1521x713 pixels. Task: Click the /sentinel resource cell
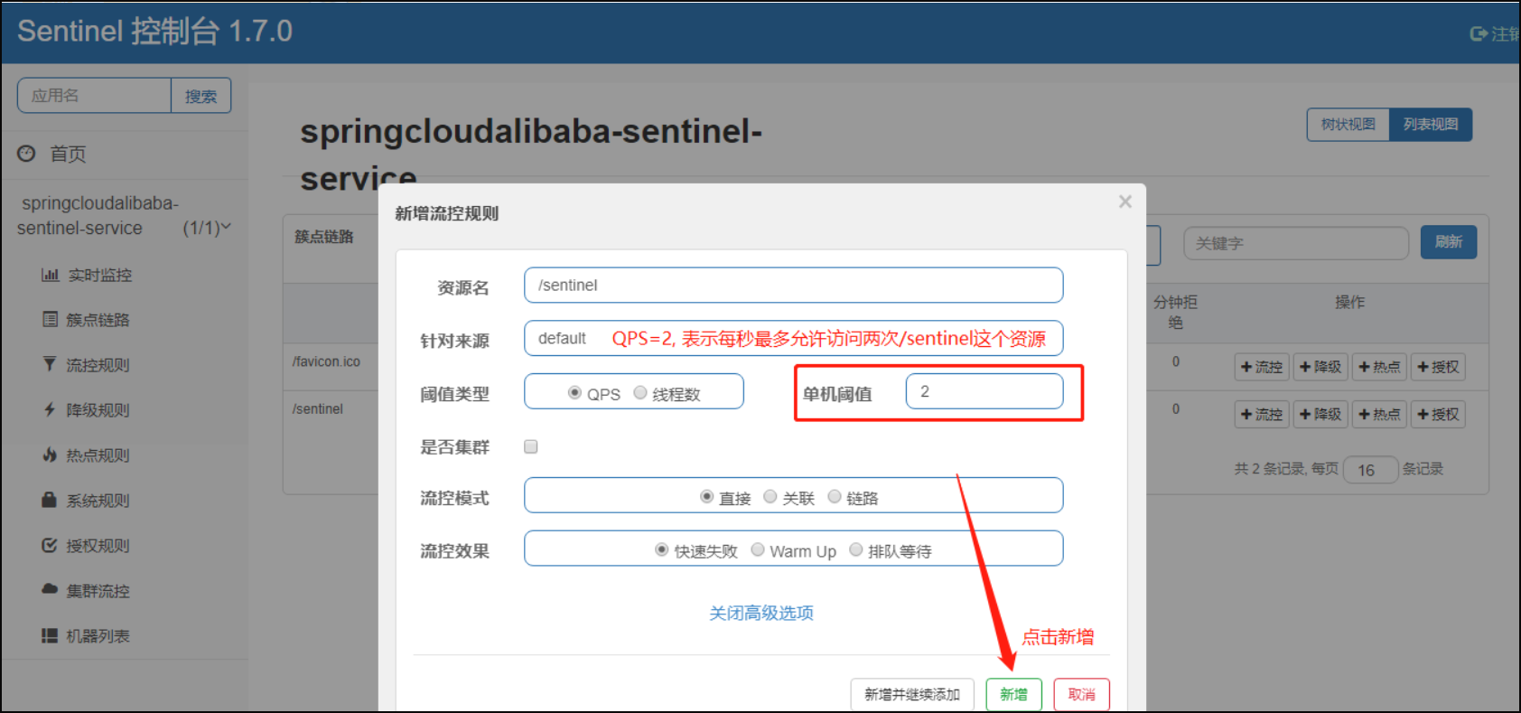pos(317,408)
